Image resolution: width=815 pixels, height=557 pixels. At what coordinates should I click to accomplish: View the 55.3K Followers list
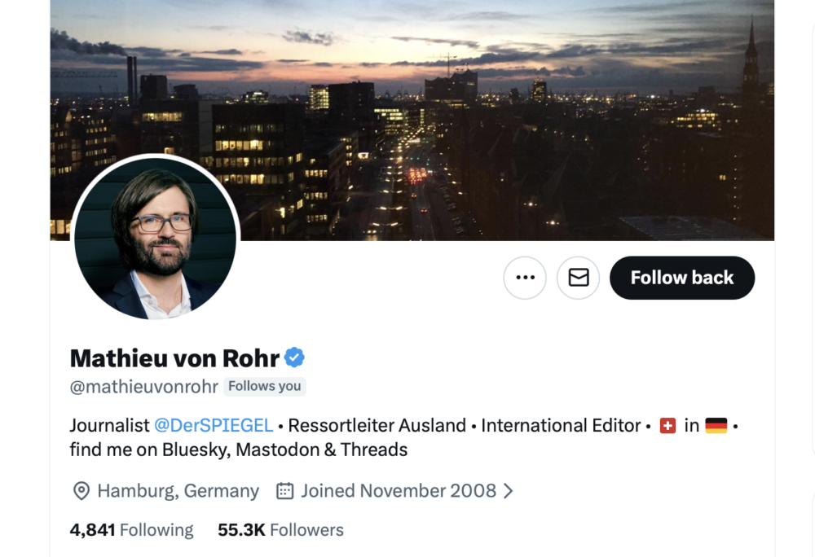tap(280, 530)
